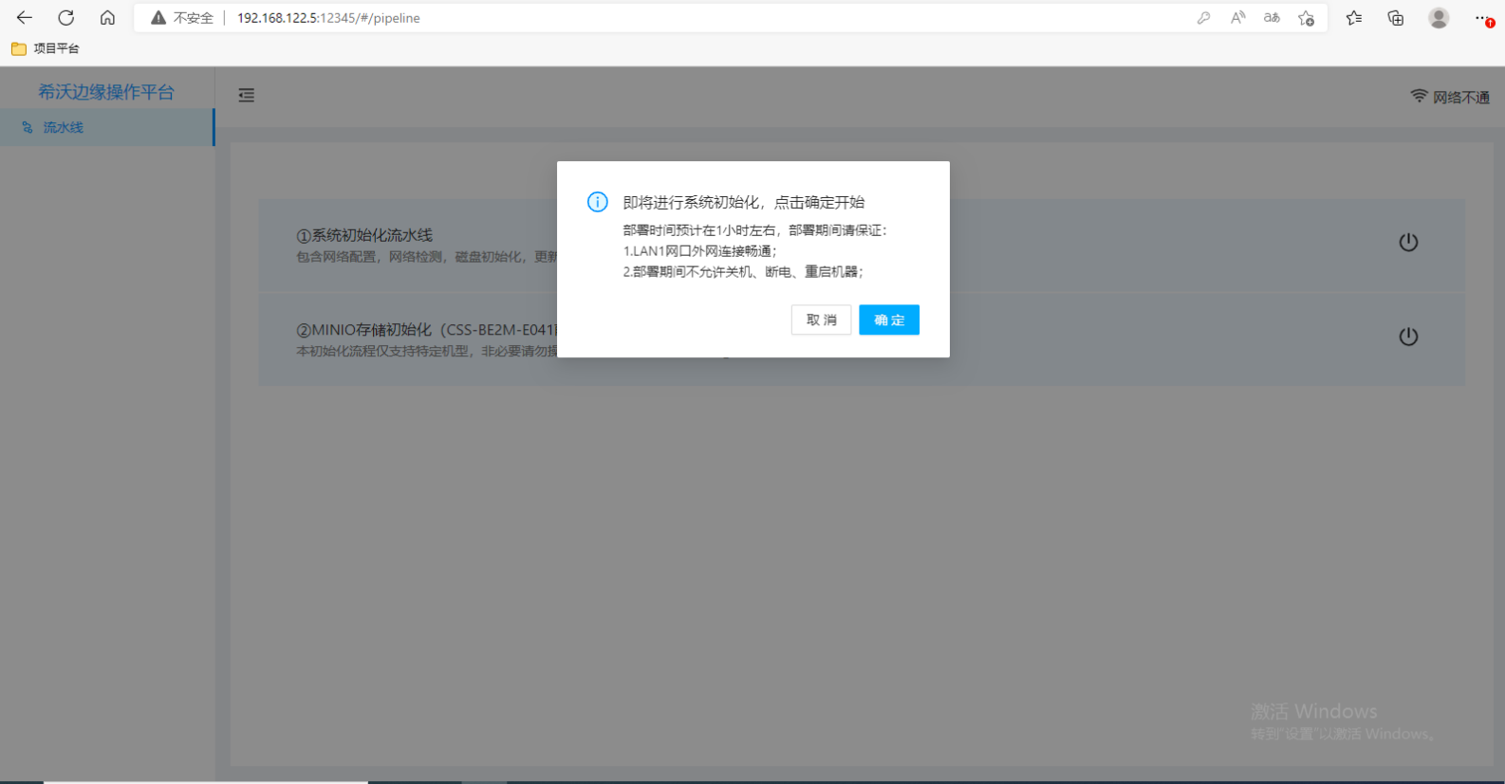Select 流水线 in the left sidebar
Screen dimensions: 1505x784
[x=64, y=127]
